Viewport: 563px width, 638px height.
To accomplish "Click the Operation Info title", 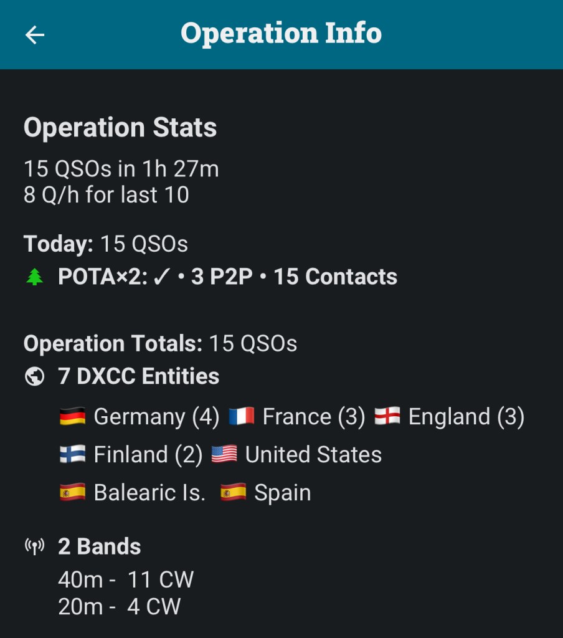I will click(281, 34).
